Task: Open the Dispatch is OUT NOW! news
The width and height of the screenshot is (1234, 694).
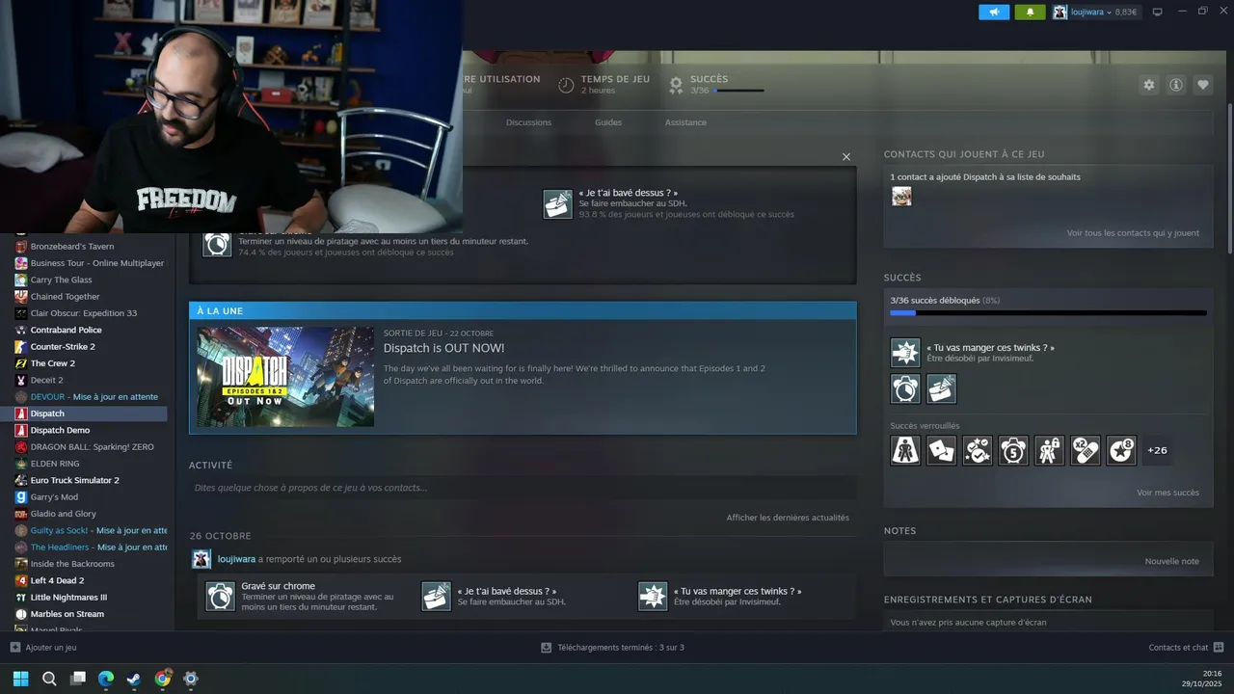Action: click(443, 348)
